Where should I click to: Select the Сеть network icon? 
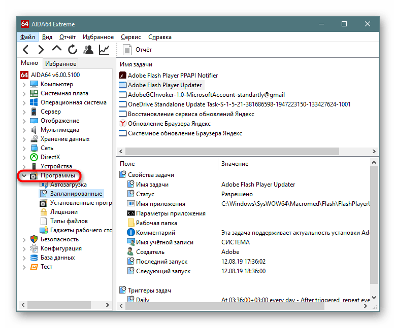(34, 148)
